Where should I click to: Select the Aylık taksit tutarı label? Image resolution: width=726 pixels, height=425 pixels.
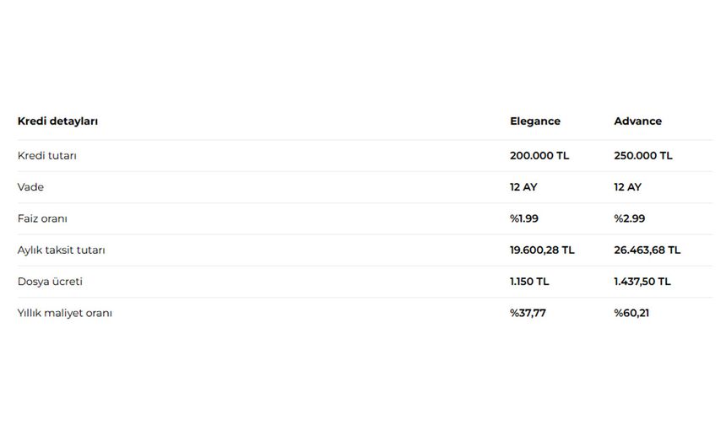[x=61, y=250]
